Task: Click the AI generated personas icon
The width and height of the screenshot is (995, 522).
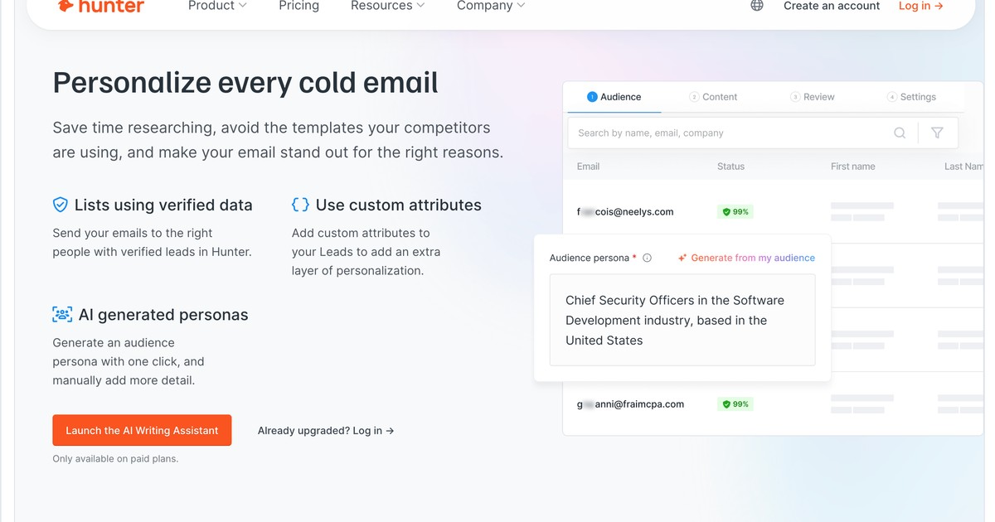Action: point(62,315)
